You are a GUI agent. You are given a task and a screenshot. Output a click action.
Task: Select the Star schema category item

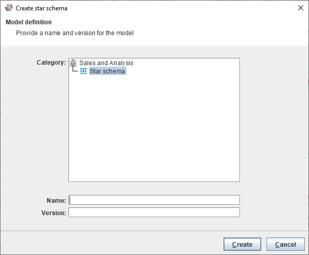point(107,71)
